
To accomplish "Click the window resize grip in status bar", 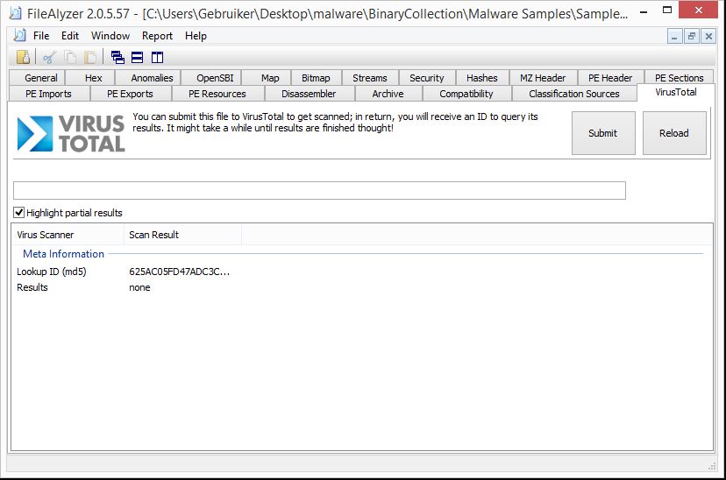I will [712, 467].
